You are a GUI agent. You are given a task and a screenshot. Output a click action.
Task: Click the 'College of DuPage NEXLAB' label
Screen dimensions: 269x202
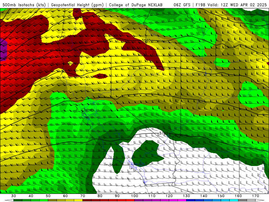coord(136,5)
